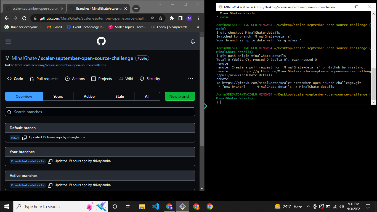Viewport: 377px width, 212px height.
Task: Open GitHub notifications via bell icon
Action: tap(193, 41)
